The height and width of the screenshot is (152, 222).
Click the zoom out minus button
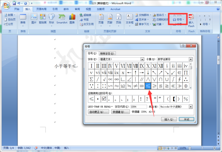tap(190, 148)
